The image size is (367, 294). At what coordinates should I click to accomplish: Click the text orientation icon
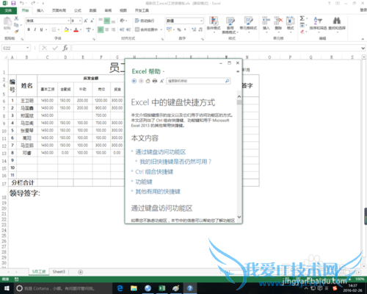pyautogui.click(x=123, y=21)
